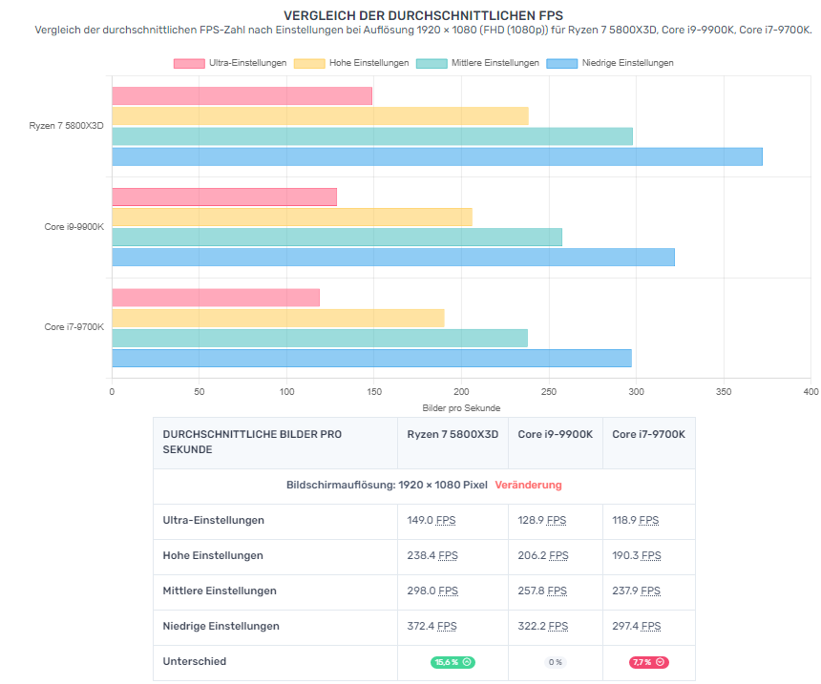
Task: Click the green 15,6 % difference badge
Action: pos(453,662)
